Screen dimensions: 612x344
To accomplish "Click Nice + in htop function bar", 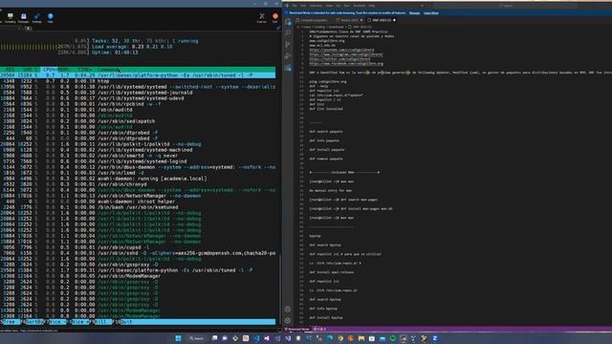I will pos(80,322).
